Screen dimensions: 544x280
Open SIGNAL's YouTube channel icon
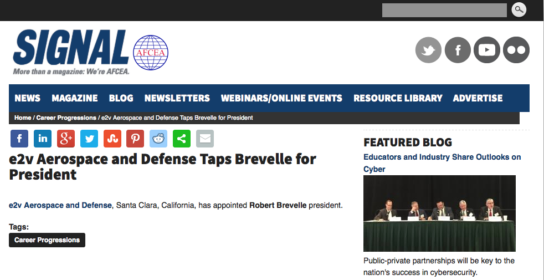pos(487,50)
